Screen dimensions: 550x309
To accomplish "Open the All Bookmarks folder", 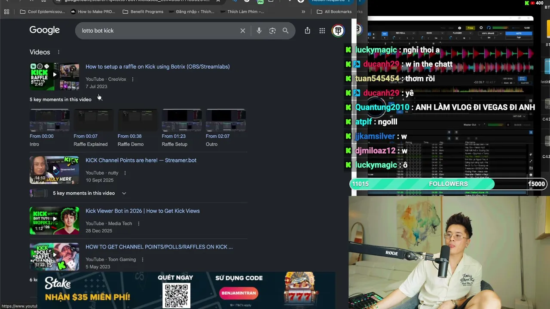I will (x=334, y=12).
